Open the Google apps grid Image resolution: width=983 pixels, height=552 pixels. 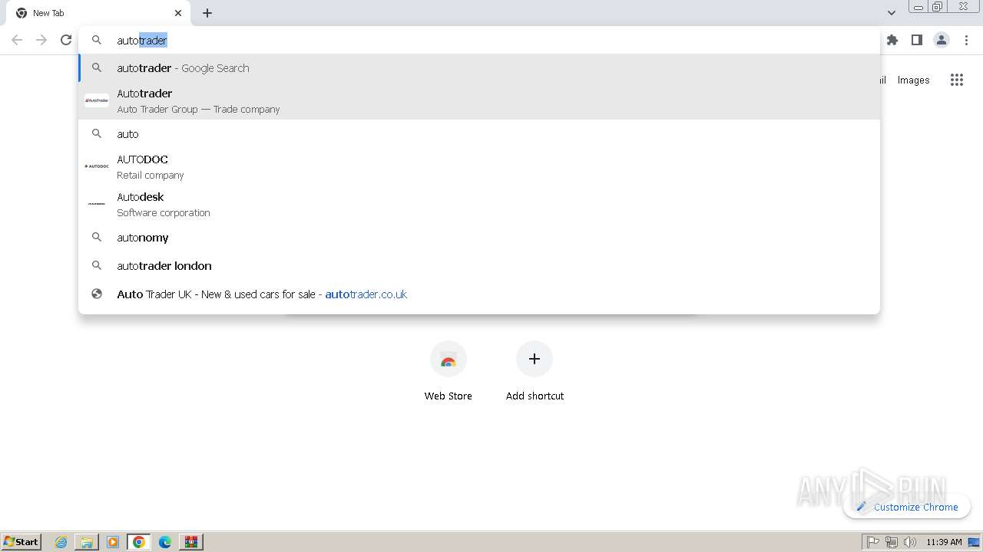click(956, 80)
